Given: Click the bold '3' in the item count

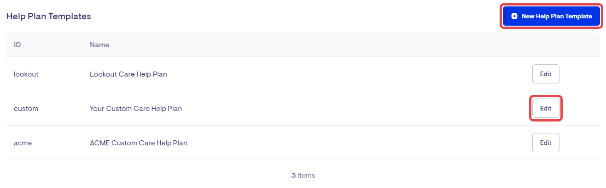Looking at the screenshot, I should [x=293, y=175].
